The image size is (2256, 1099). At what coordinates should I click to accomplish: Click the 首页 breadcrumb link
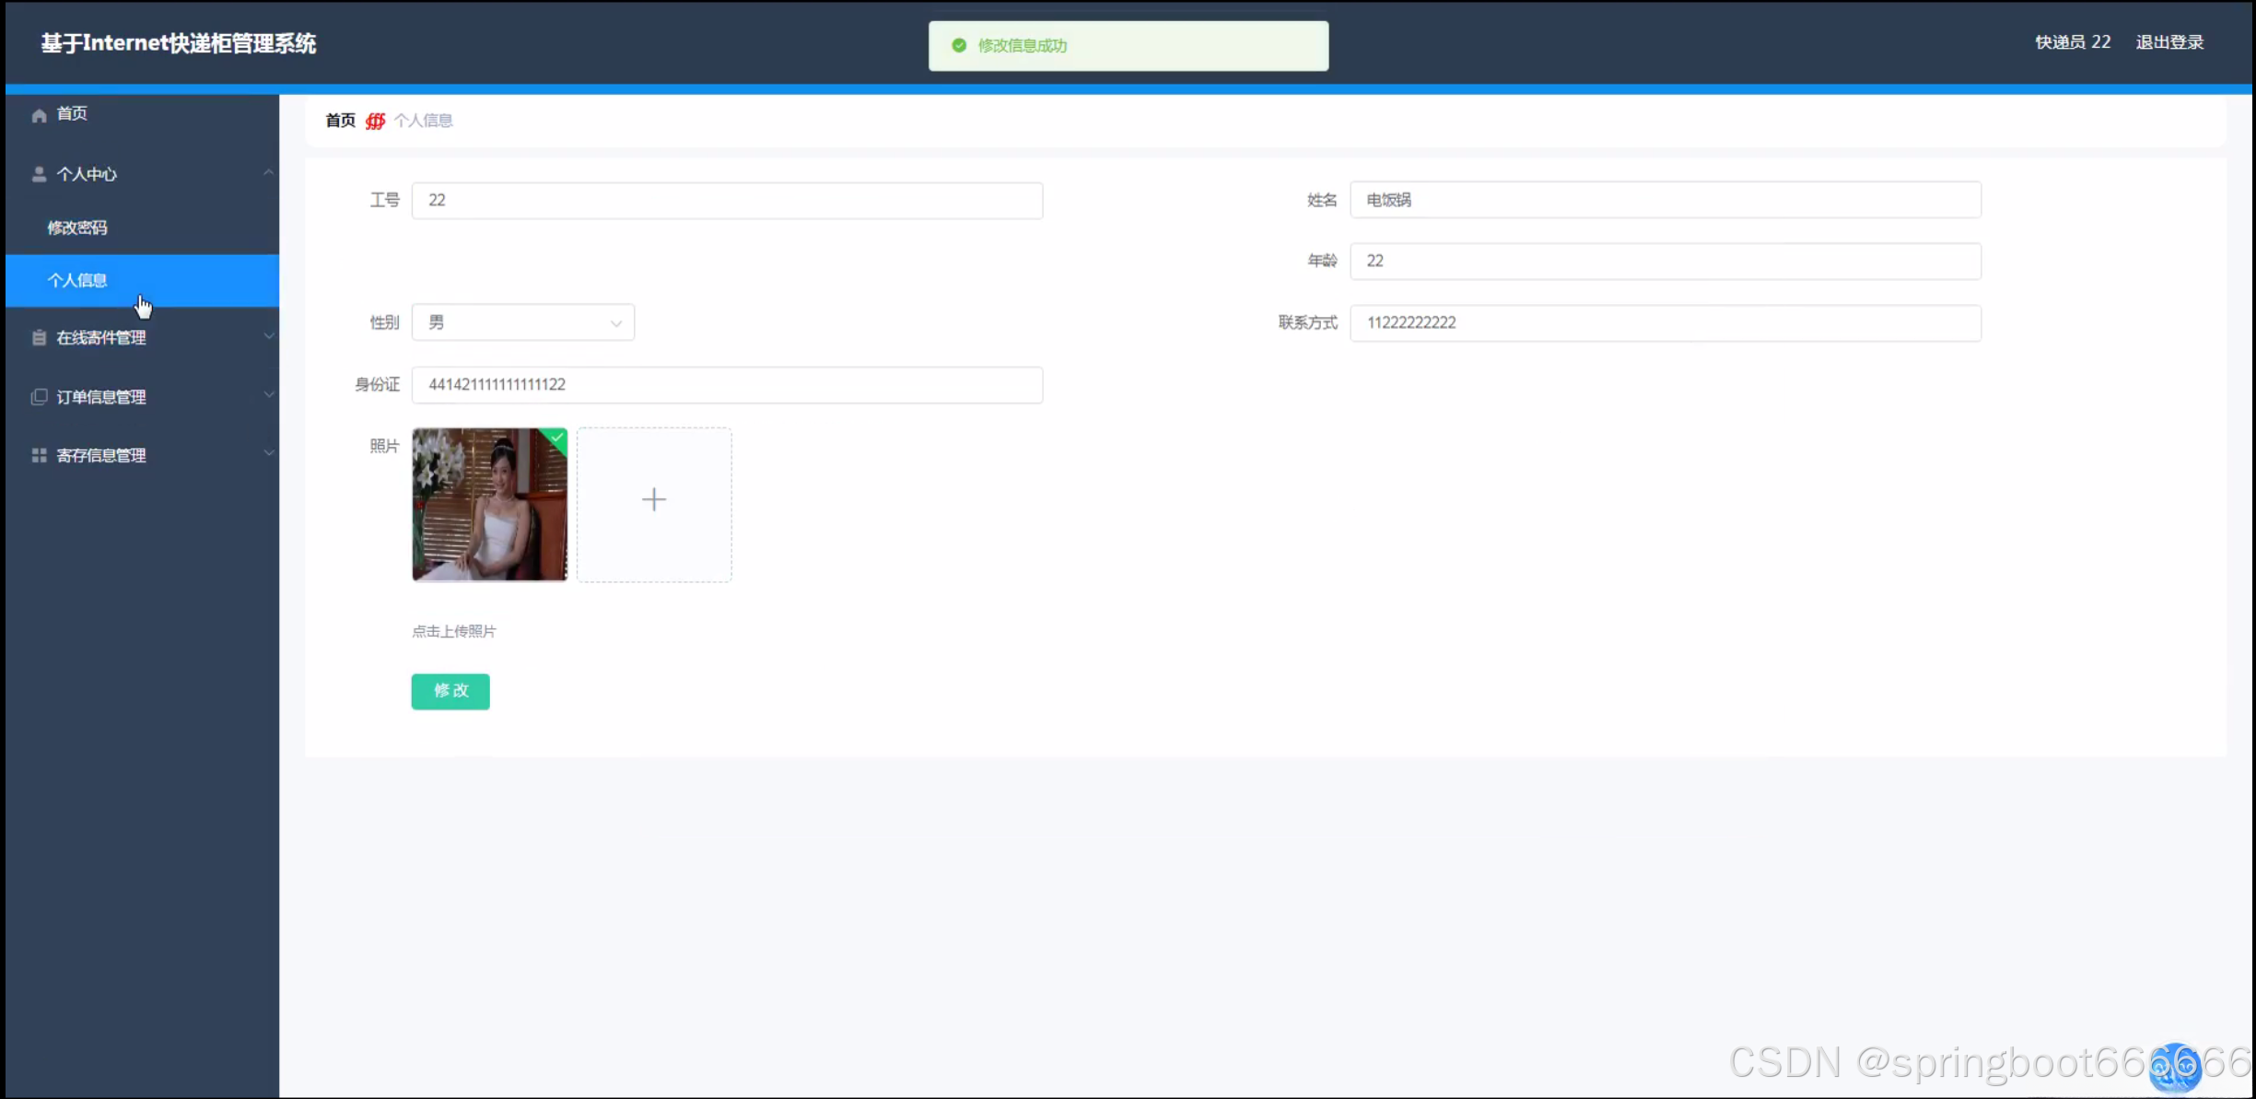click(340, 121)
